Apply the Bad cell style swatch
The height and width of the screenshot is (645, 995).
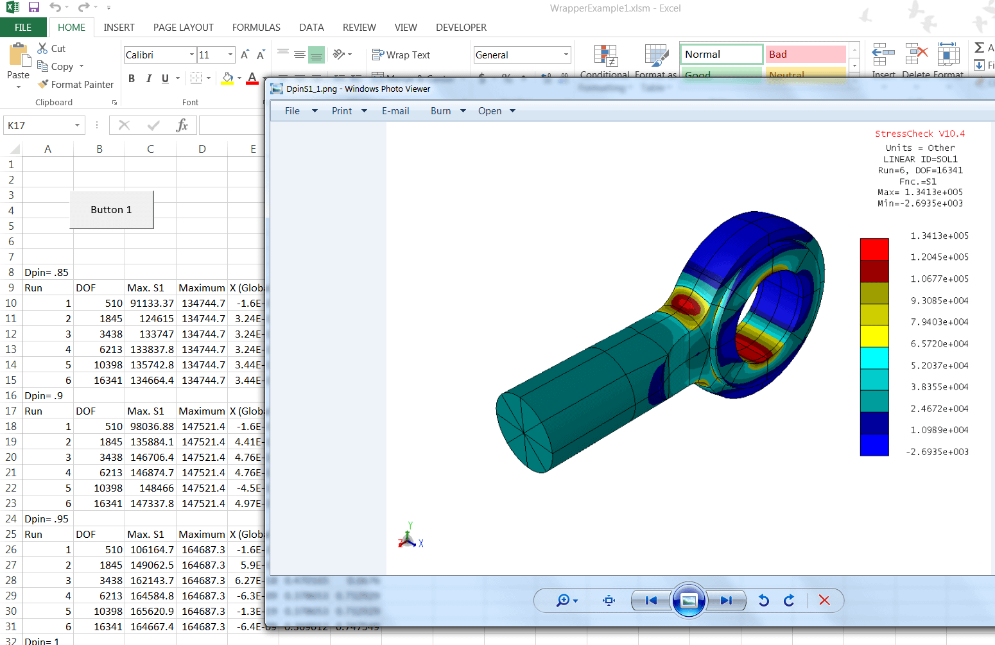[x=805, y=55]
